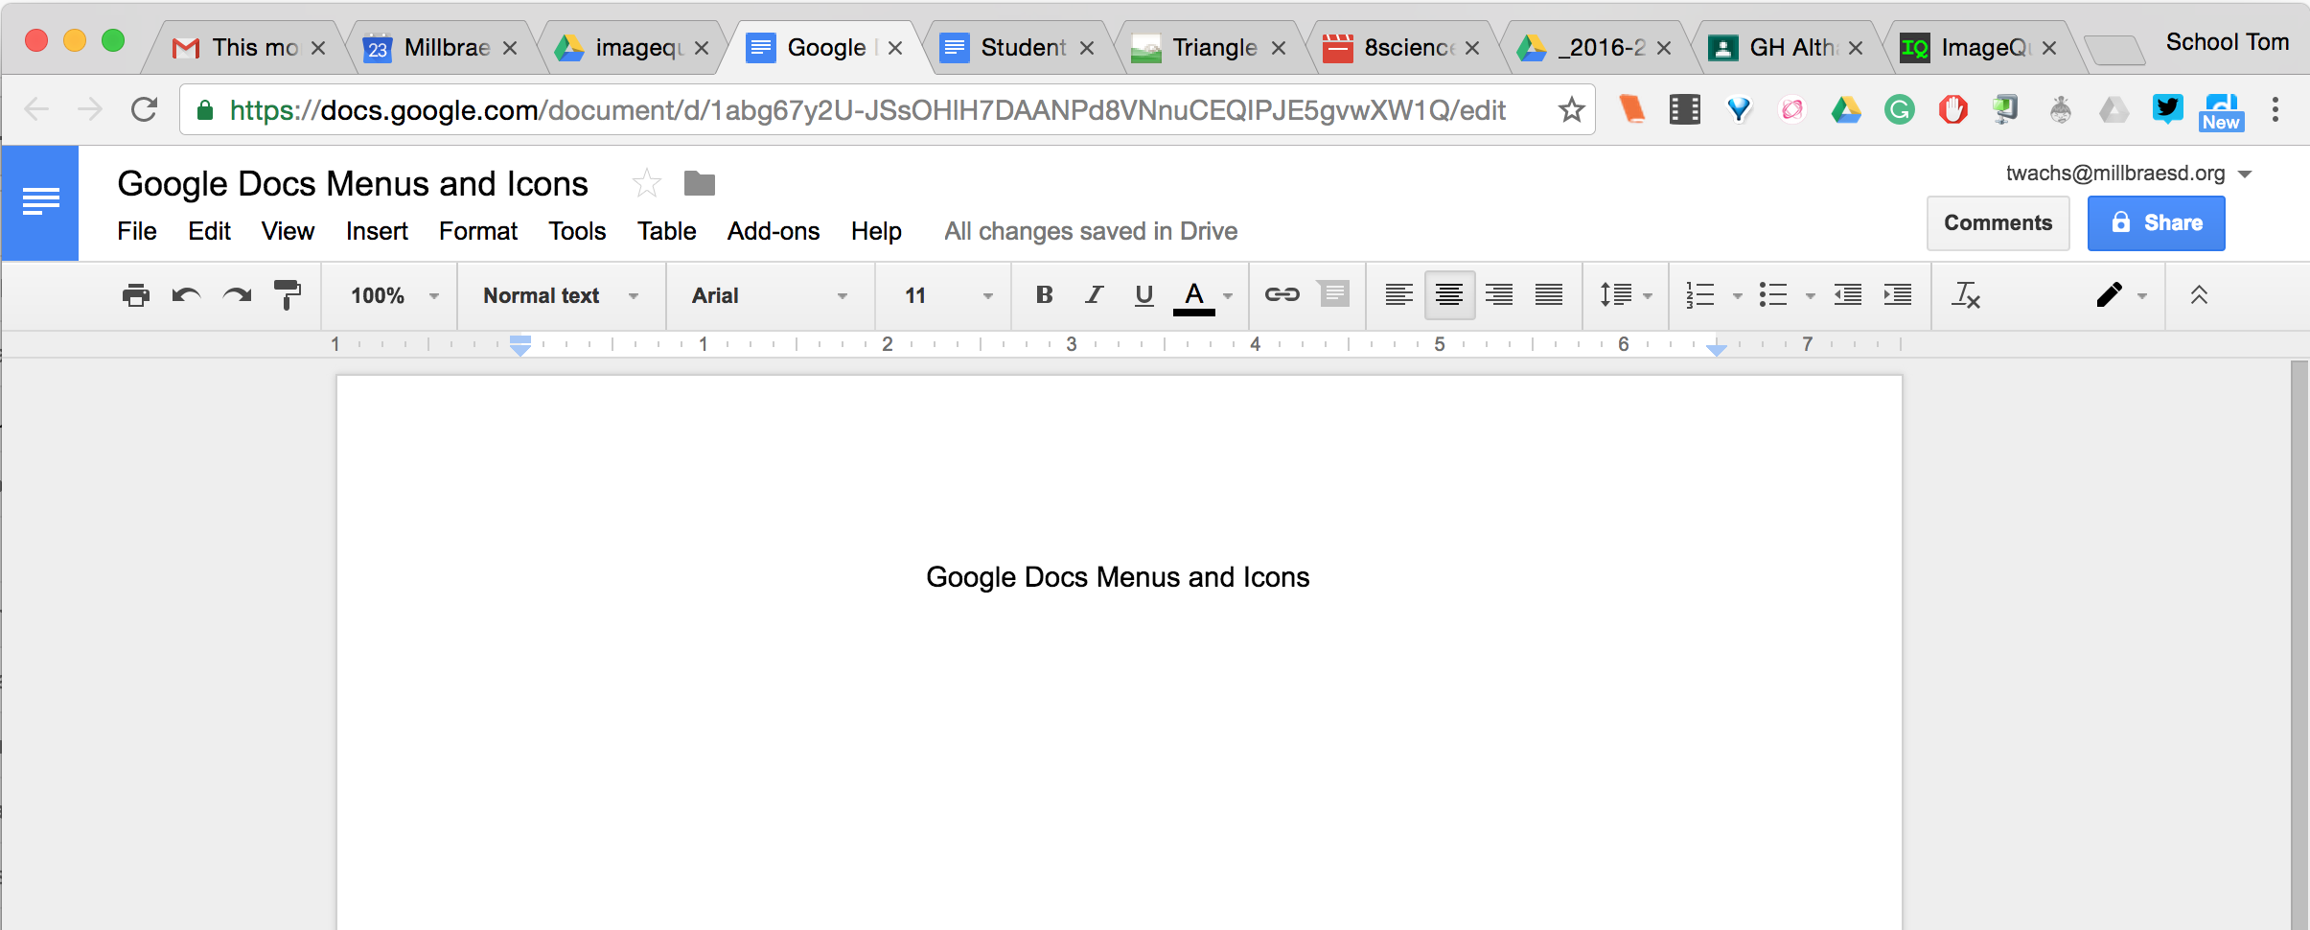2310x930 pixels.
Task: Open the Docs home blue document icon
Action: coord(40,202)
